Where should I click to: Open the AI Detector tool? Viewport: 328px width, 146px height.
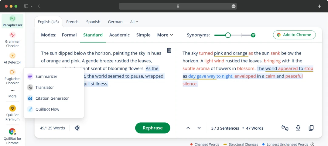12,58
